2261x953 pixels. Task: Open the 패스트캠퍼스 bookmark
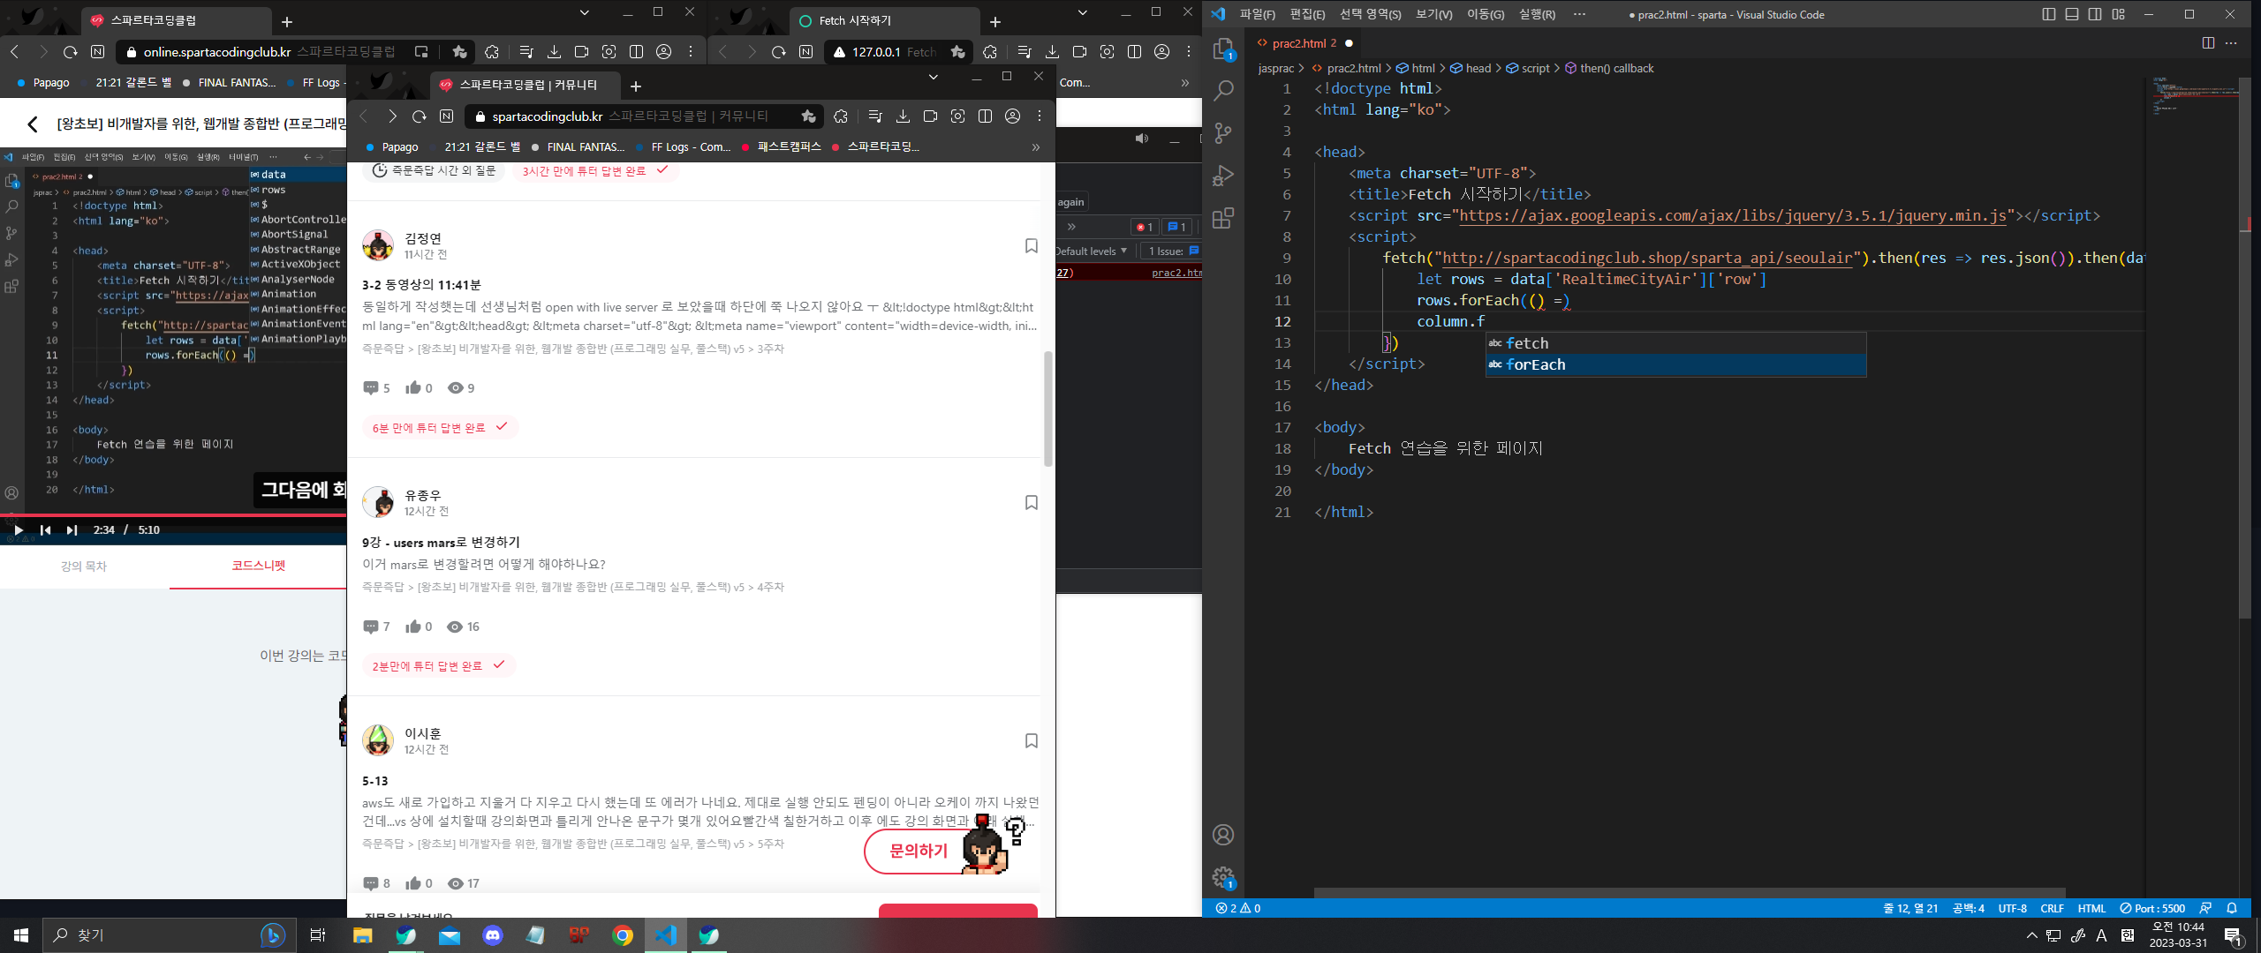click(x=783, y=147)
